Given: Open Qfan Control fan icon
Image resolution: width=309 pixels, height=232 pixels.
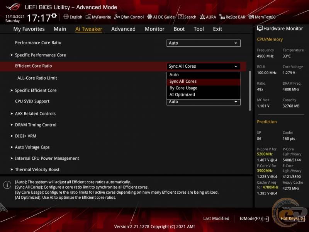Looking at the screenshot, I should coord(117,17).
